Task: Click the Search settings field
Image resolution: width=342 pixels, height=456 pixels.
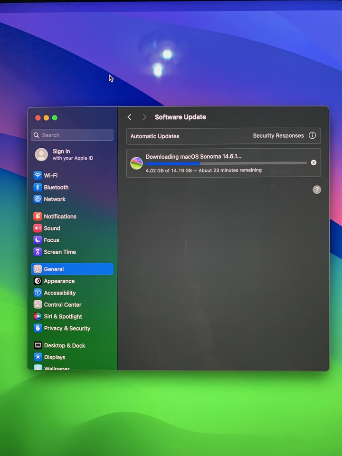Action: tap(72, 135)
